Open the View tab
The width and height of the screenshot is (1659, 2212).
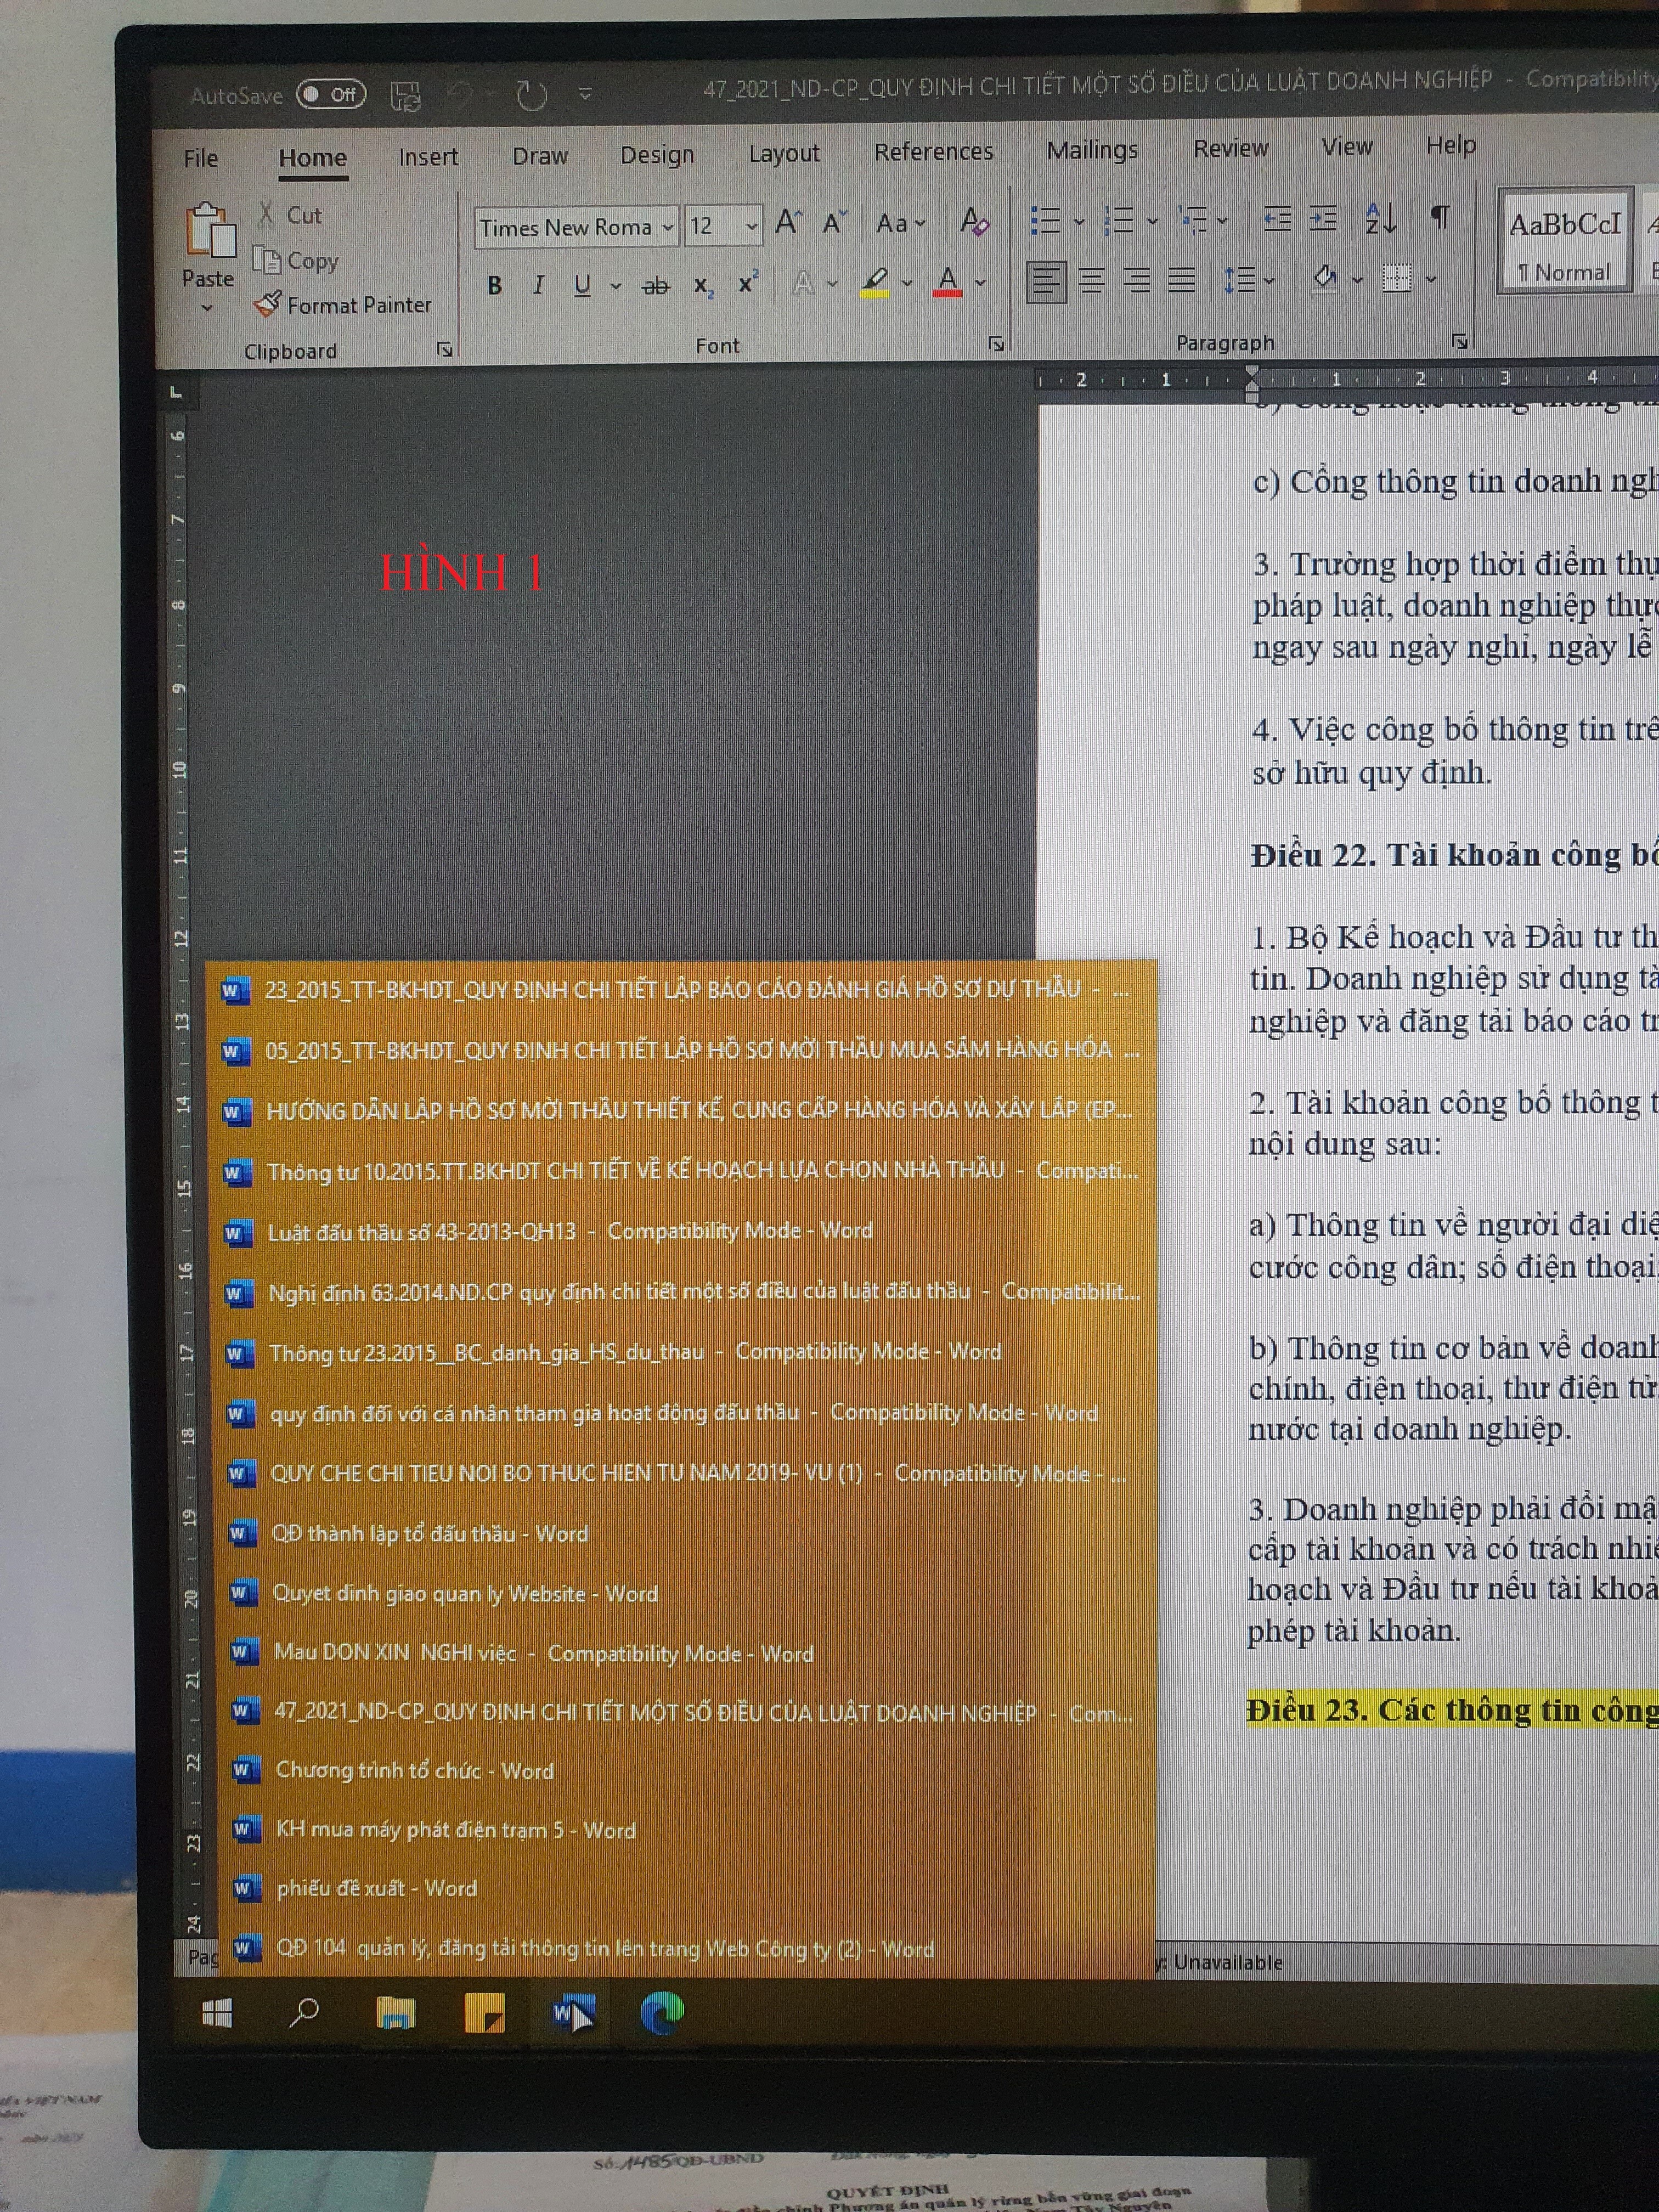pyautogui.click(x=1347, y=147)
